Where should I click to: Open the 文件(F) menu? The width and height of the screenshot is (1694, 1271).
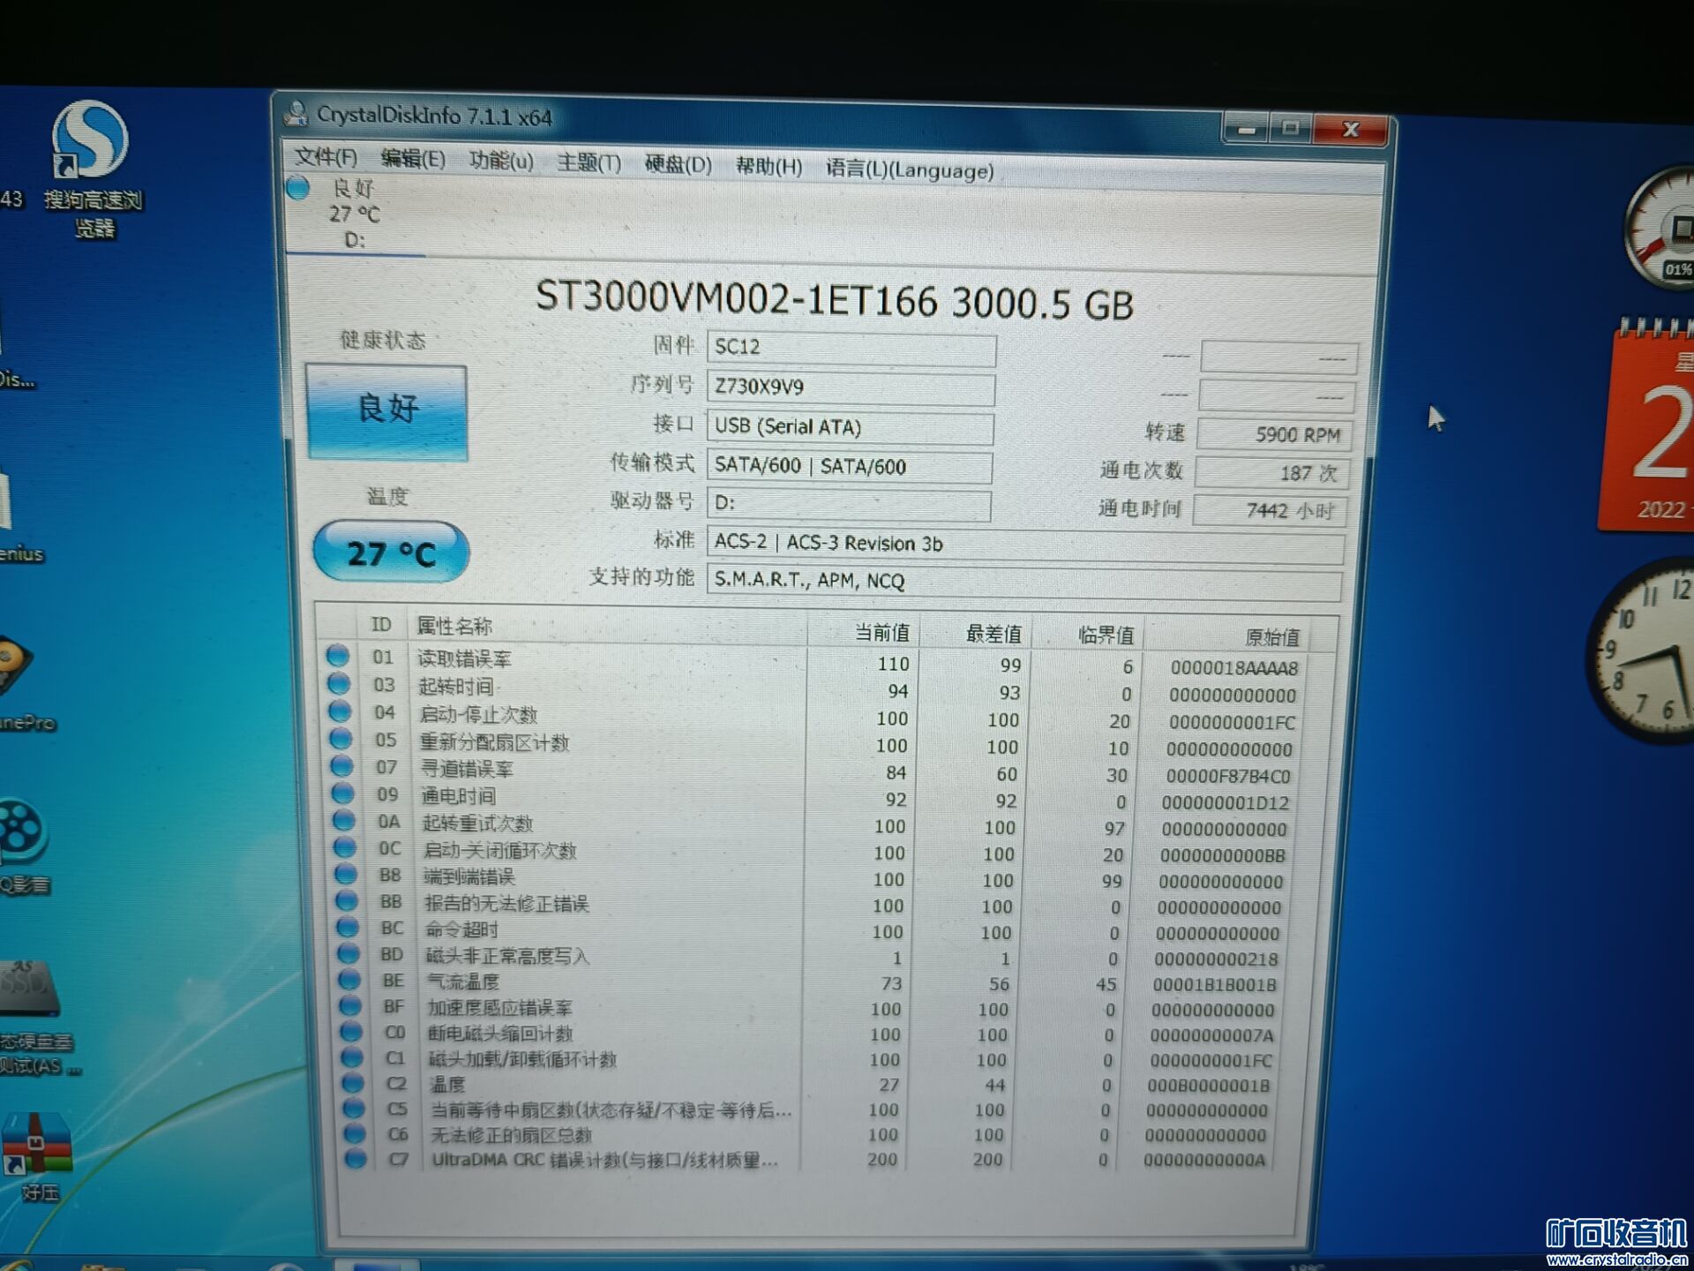click(x=326, y=157)
